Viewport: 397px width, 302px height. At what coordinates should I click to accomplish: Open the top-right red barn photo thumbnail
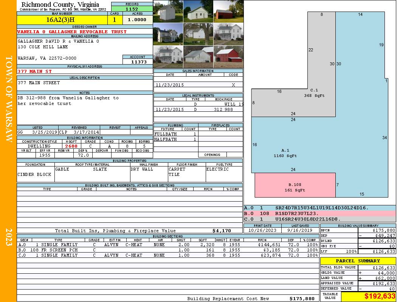(x=228, y=11)
